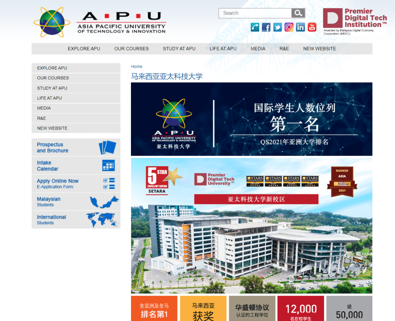Viewport: 395px width, 321px height.
Task: Select NEW WEBSITE in the sidebar menu
Action: (x=76, y=128)
